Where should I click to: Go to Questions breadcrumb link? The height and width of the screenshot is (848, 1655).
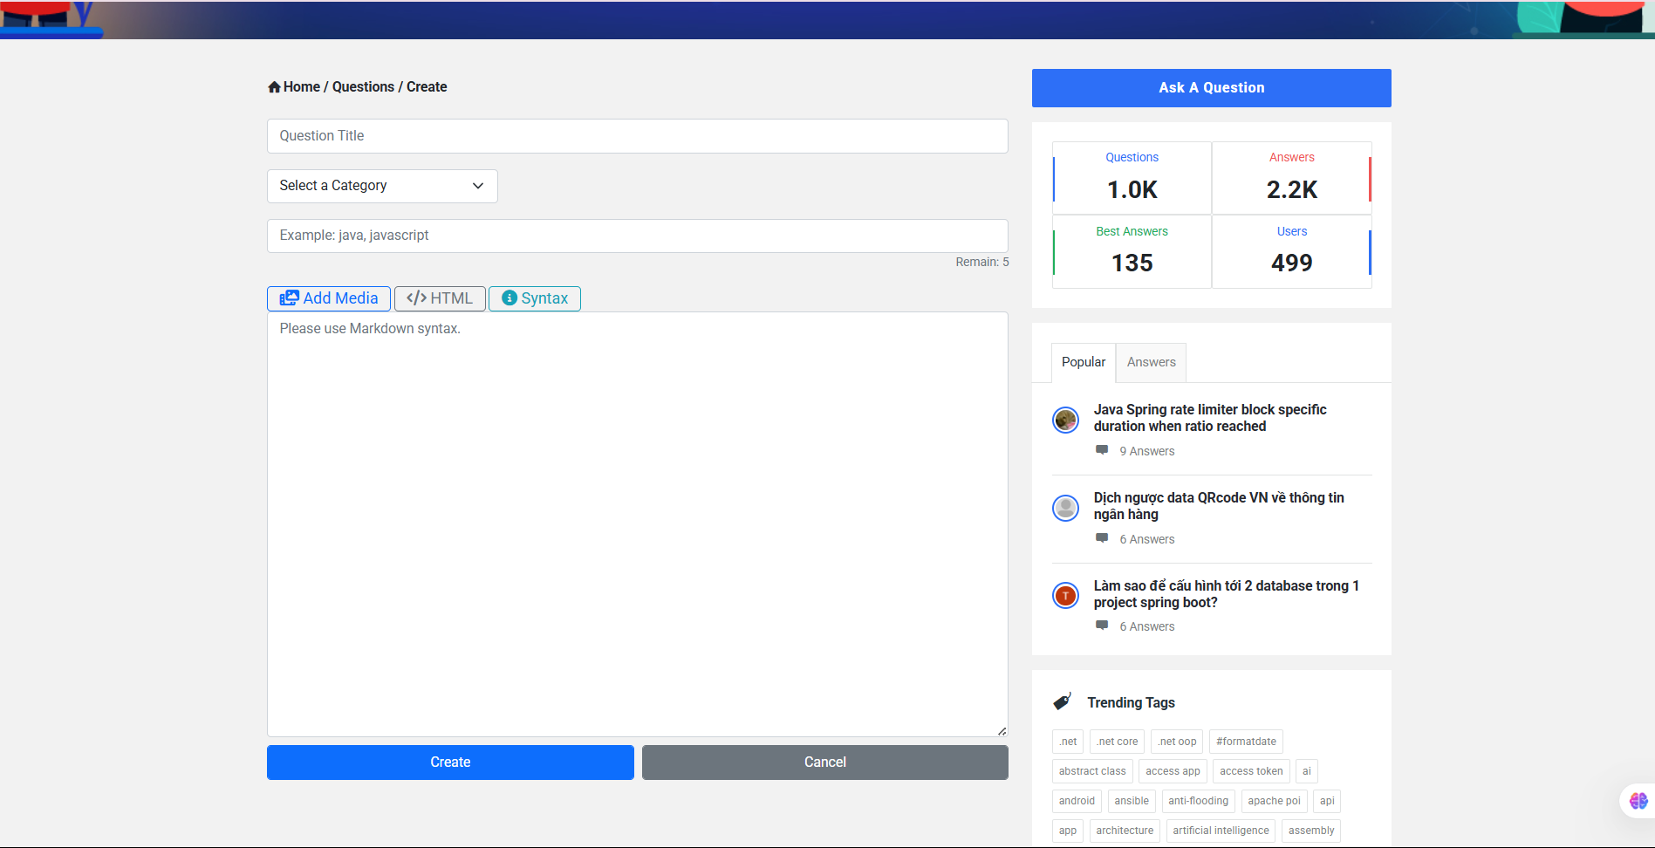tap(363, 87)
